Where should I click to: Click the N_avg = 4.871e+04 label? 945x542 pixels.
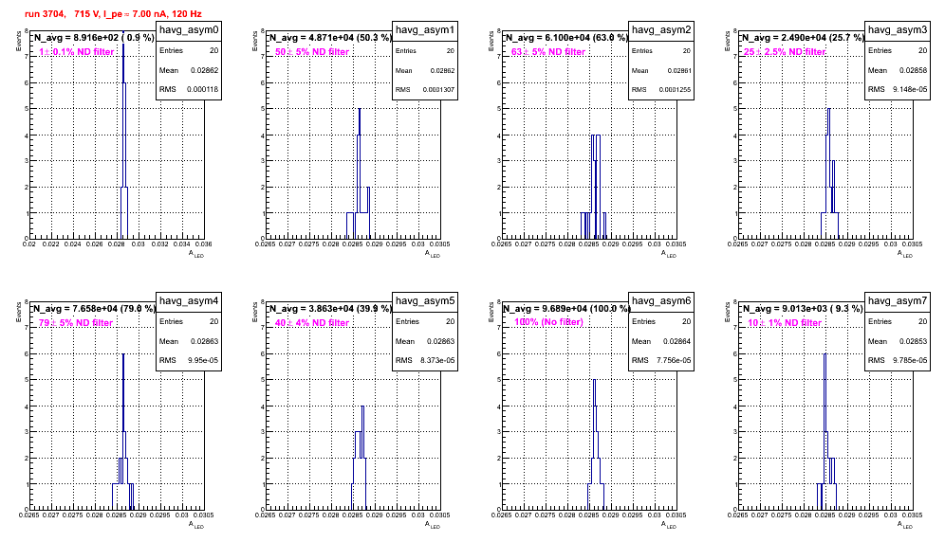[330, 37]
